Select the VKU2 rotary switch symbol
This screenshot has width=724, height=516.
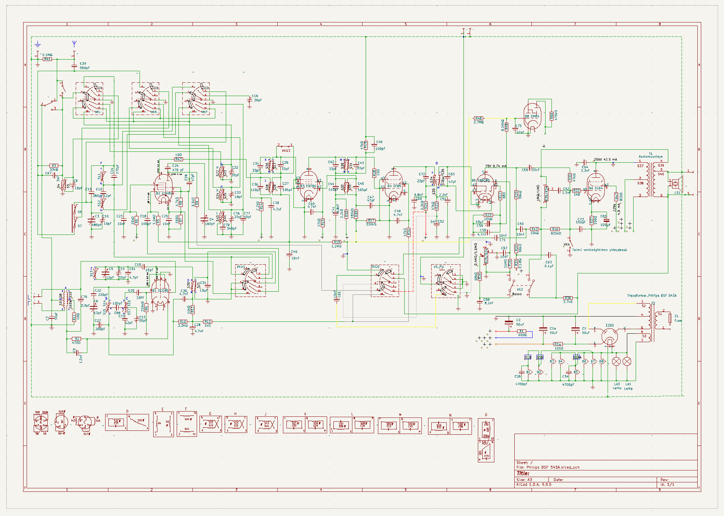[385, 280]
